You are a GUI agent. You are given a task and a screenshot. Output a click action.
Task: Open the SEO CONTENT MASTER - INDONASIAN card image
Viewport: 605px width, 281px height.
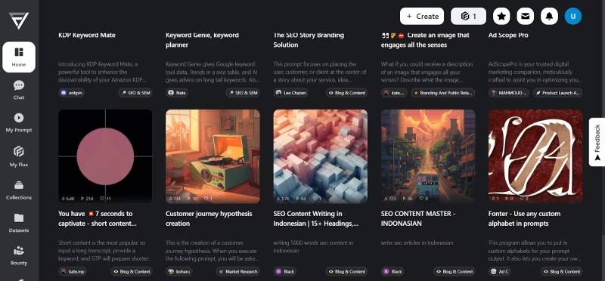[x=428, y=156]
